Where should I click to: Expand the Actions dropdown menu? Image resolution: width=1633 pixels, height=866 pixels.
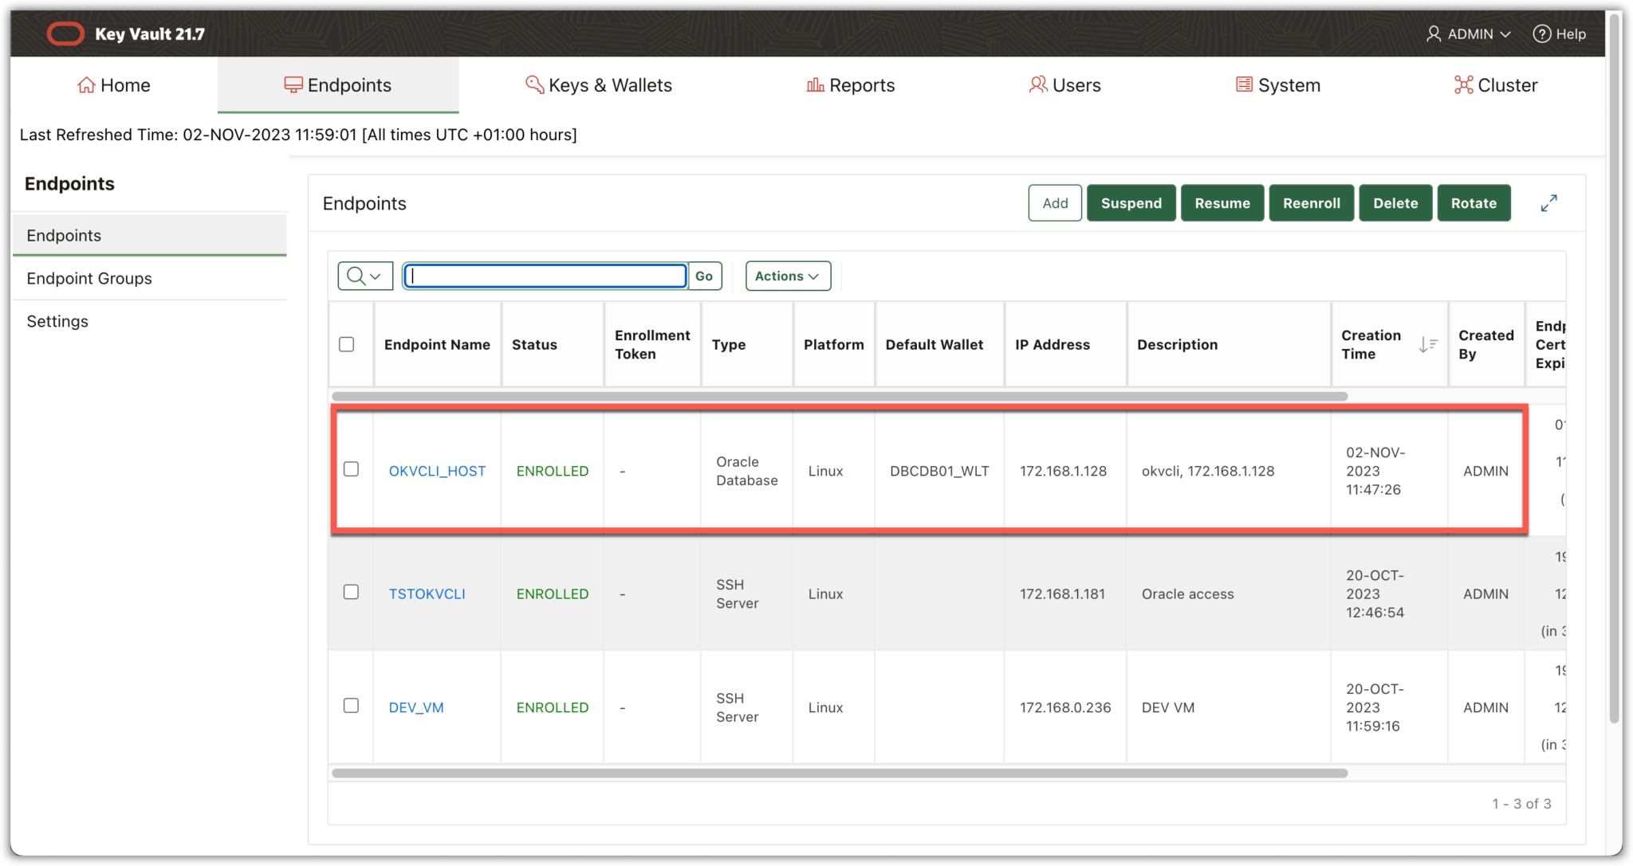pos(787,276)
